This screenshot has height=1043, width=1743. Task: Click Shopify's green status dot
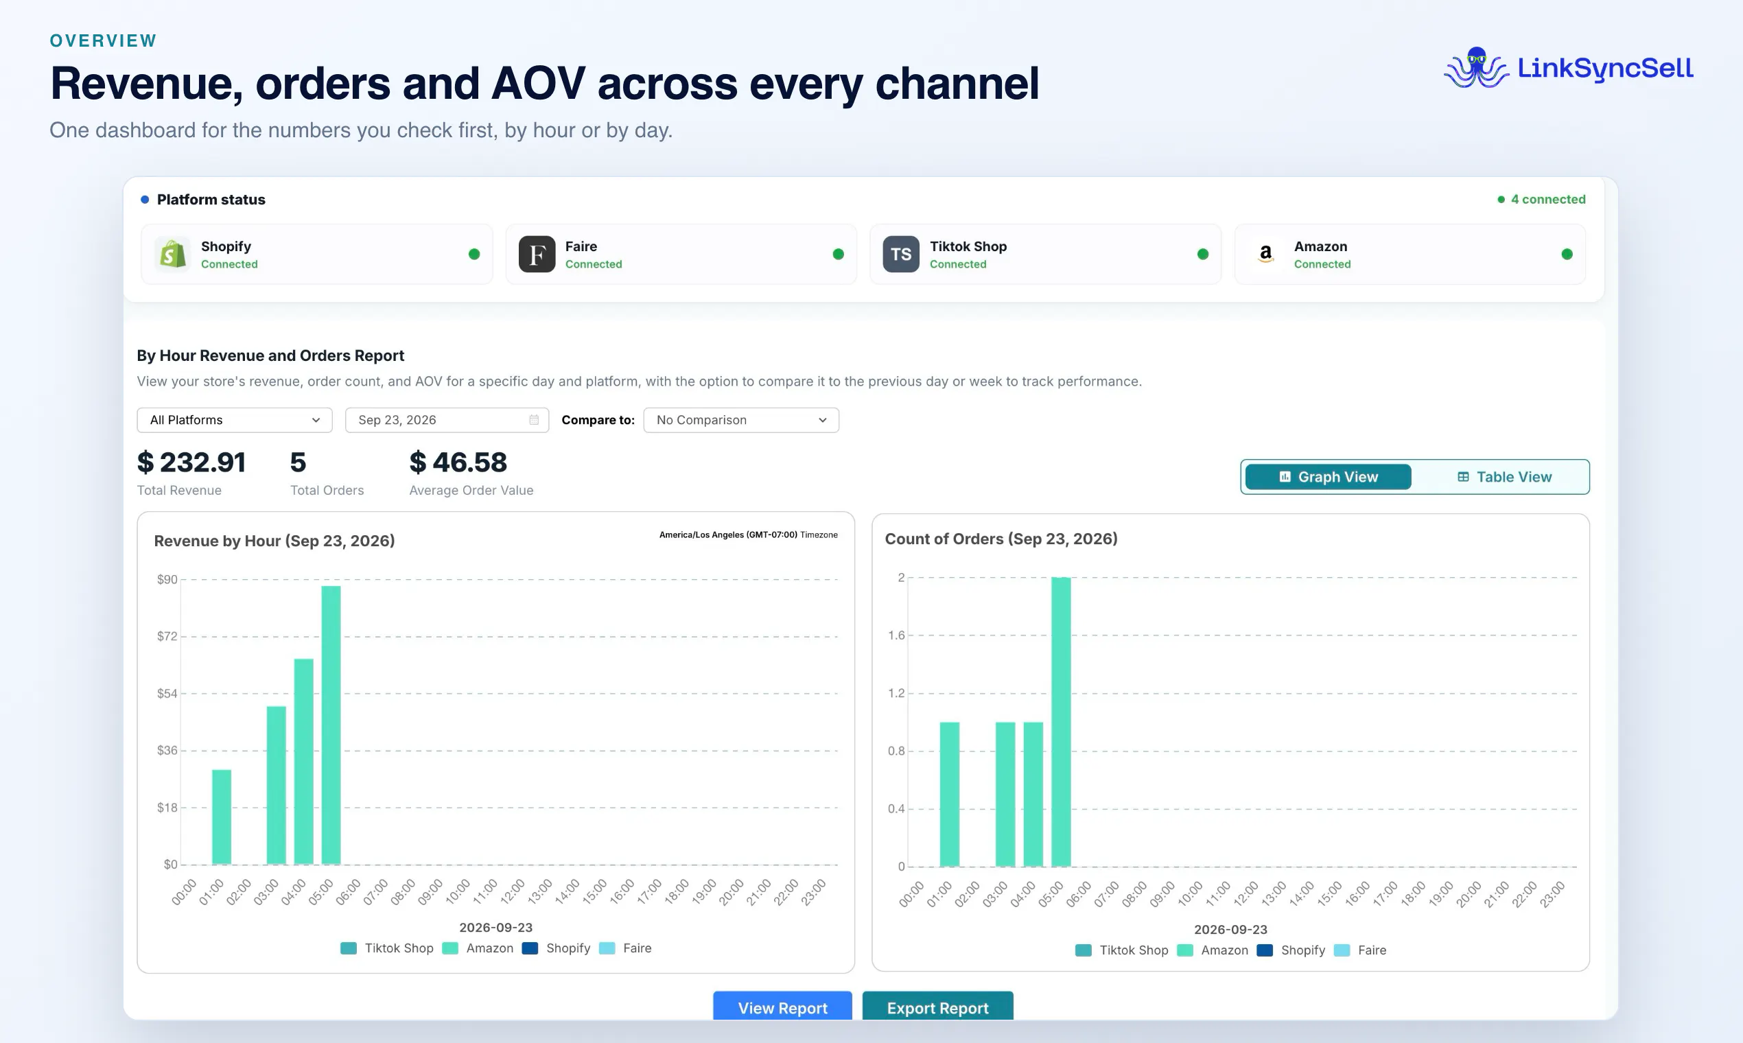pos(474,254)
